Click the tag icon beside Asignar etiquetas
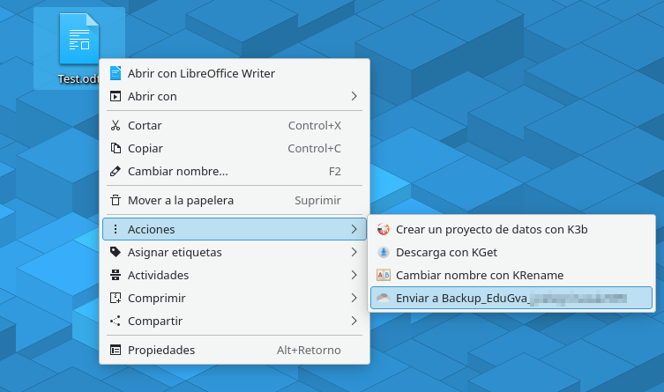Viewport: 664px width, 392px height. [115, 252]
